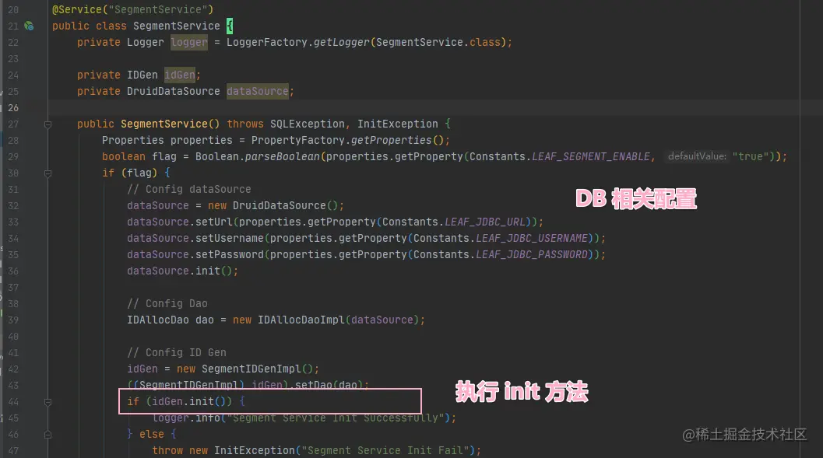The width and height of the screenshot is (823, 458).
Task: Click line number 39 in the gutter
Action: tap(13, 320)
